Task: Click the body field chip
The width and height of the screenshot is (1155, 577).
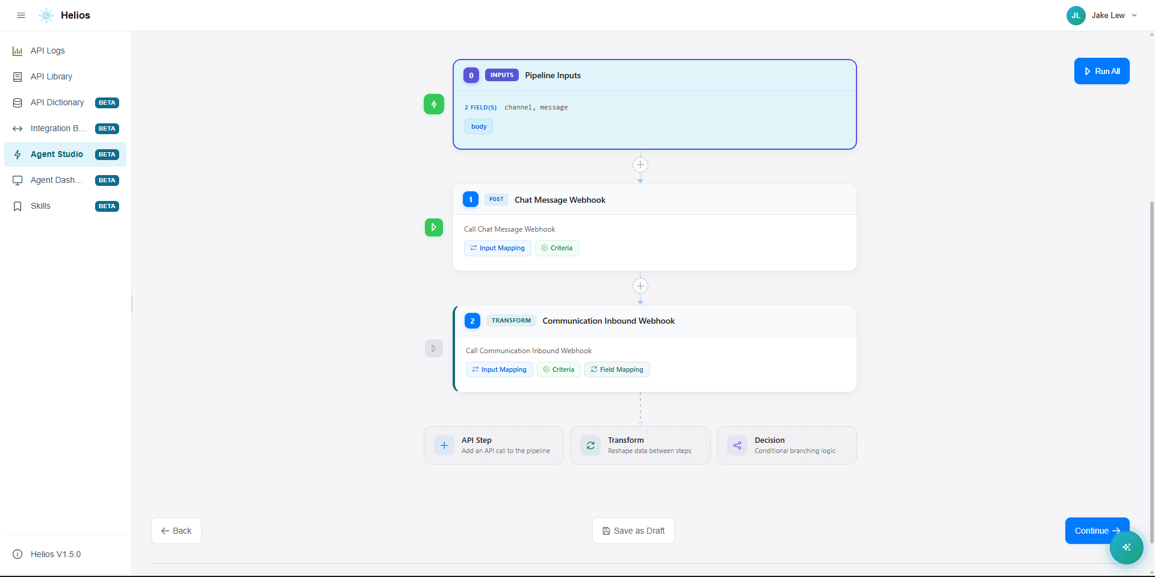Action: pyautogui.click(x=479, y=126)
